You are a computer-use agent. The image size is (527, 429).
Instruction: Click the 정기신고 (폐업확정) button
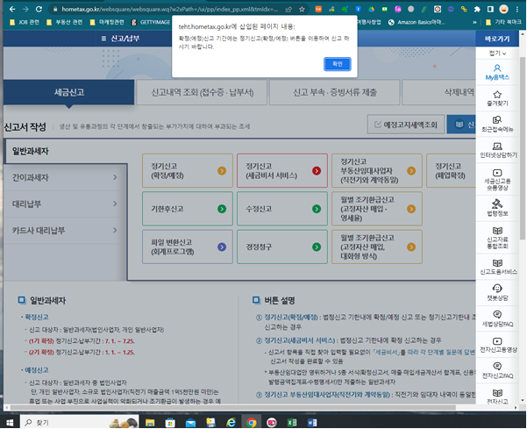(451, 171)
